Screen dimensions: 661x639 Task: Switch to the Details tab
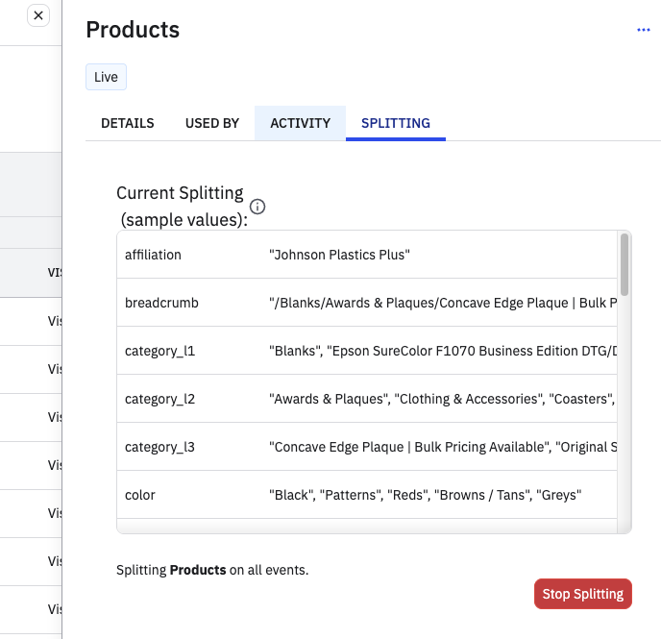[128, 123]
